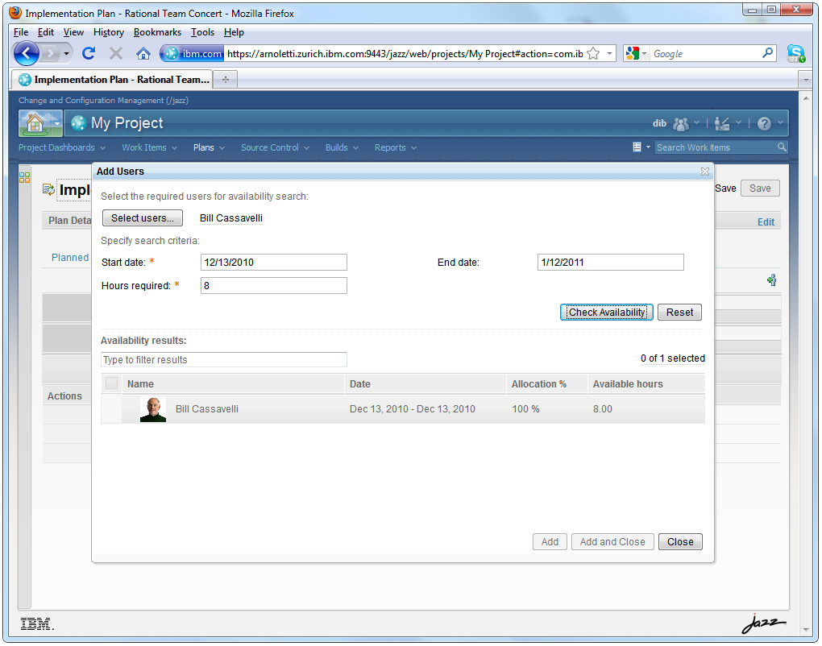
Task: Click the Google search box
Action: click(x=705, y=53)
